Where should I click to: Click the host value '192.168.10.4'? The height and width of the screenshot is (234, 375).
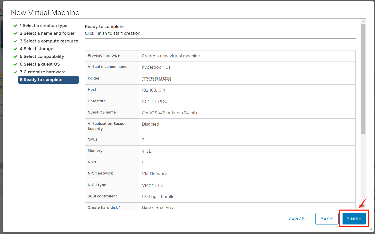coord(153,90)
